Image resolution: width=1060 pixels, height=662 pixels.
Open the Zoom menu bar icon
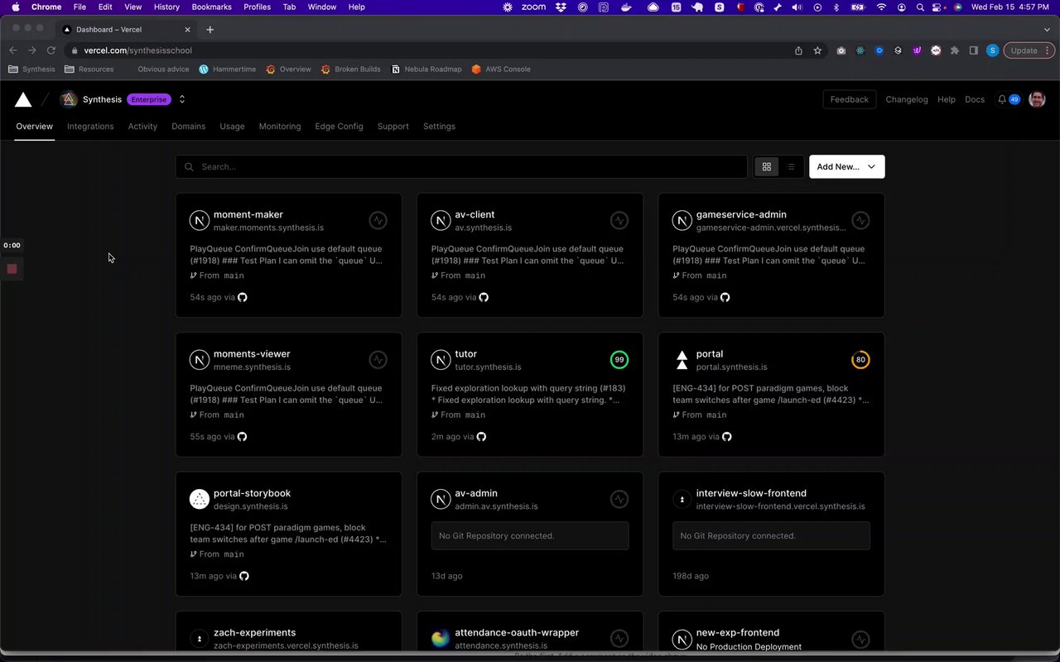[533, 7]
